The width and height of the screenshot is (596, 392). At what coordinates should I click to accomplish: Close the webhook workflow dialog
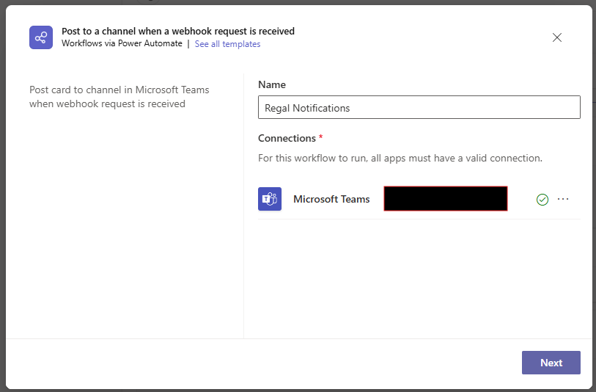click(x=557, y=37)
